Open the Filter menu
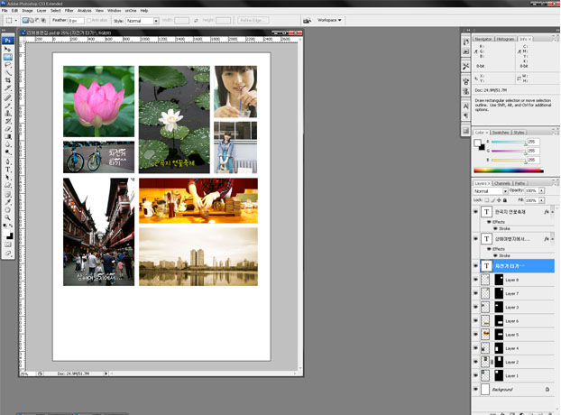The height and width of the screenshot is (415, 561). [x=69, y=10]
